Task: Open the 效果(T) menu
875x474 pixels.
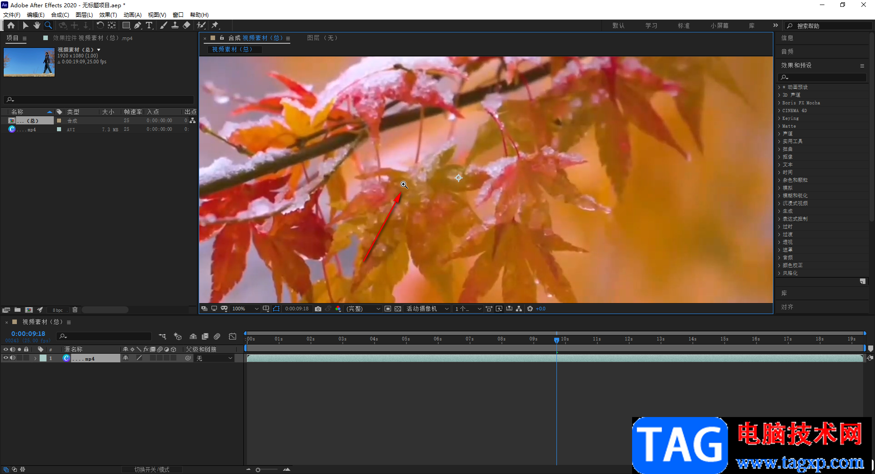Action: pyautogui.click(x=108, y=15)
